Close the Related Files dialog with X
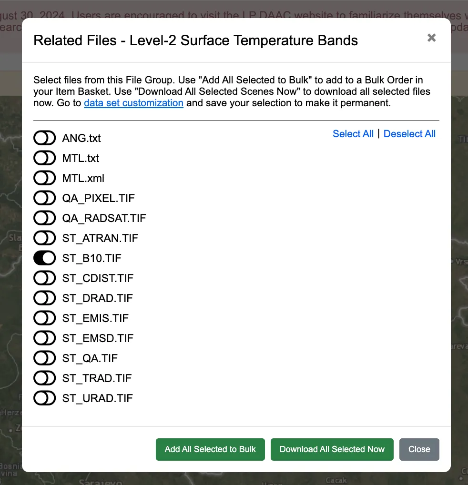This screenshot has height=485, width=468. click(431, 38)
